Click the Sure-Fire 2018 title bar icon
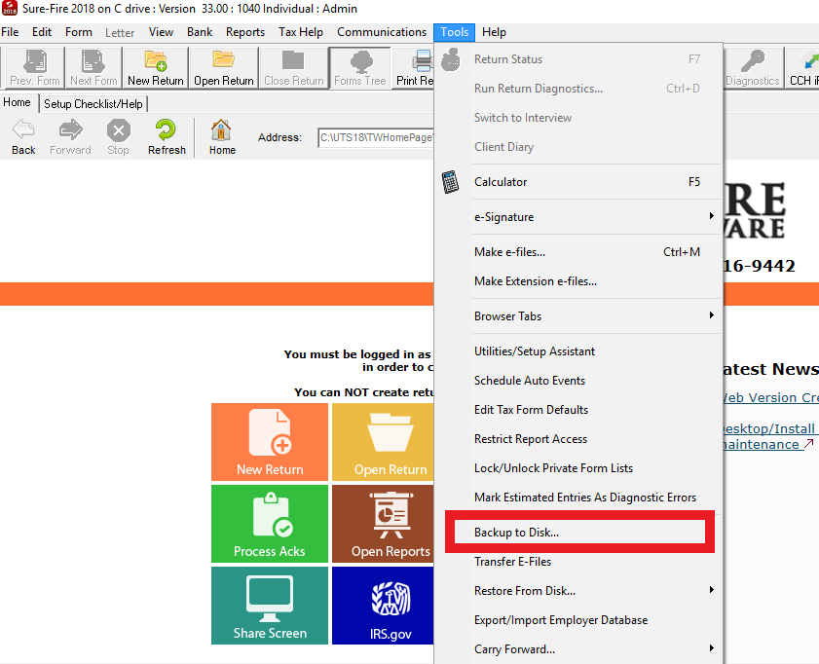 pyautogui.click(x=10, y=8)
